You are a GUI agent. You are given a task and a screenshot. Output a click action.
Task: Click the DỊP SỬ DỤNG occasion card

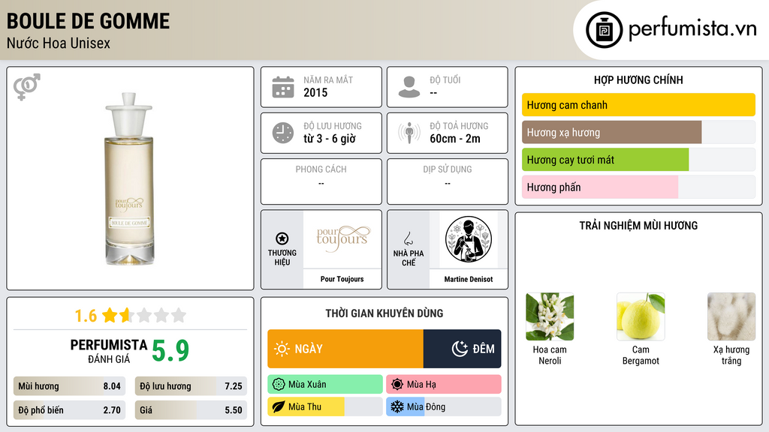tap(448, 181)
